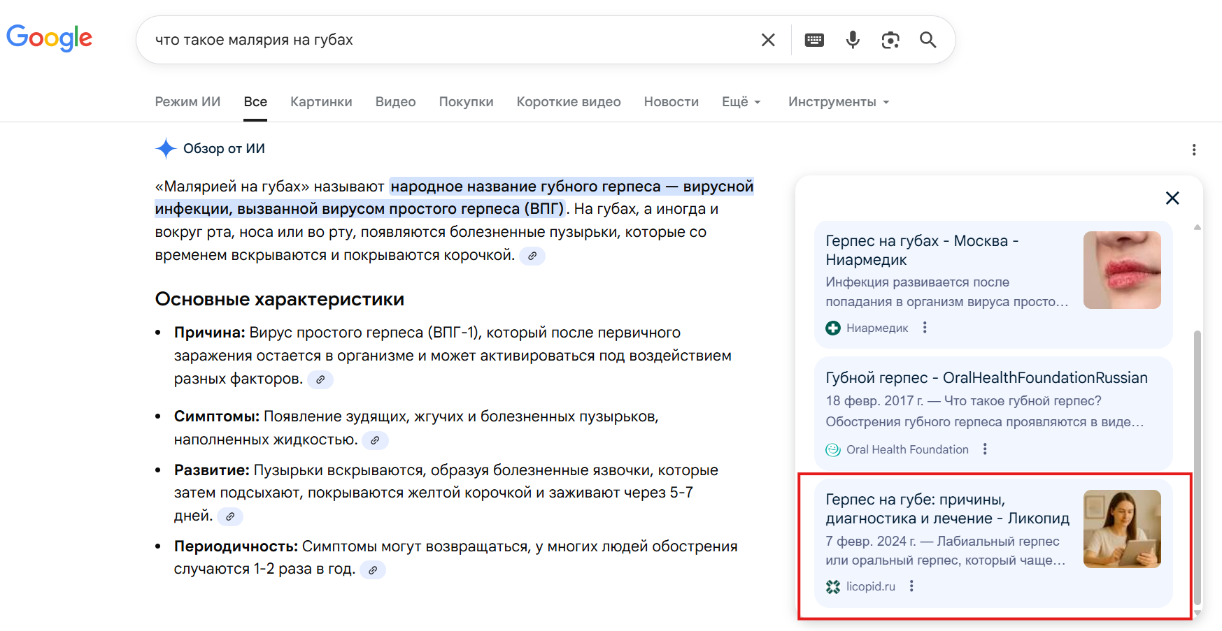Click source link icon after Причина bullet
The image size is (1222, 631).
click(320, 379)
